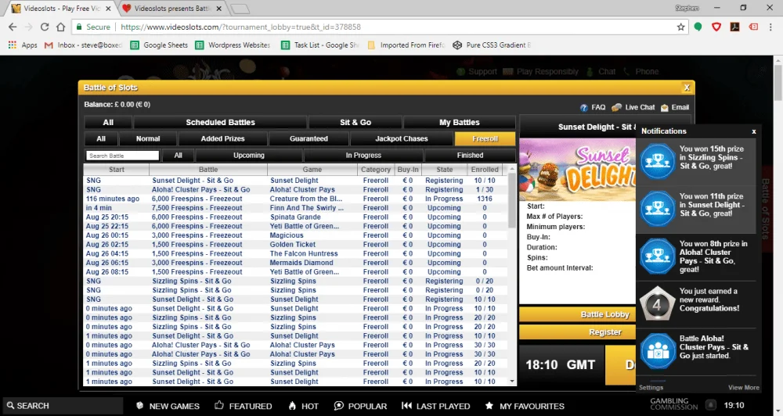Open MY FAVOURITES in bottom bar

(525, 406)
